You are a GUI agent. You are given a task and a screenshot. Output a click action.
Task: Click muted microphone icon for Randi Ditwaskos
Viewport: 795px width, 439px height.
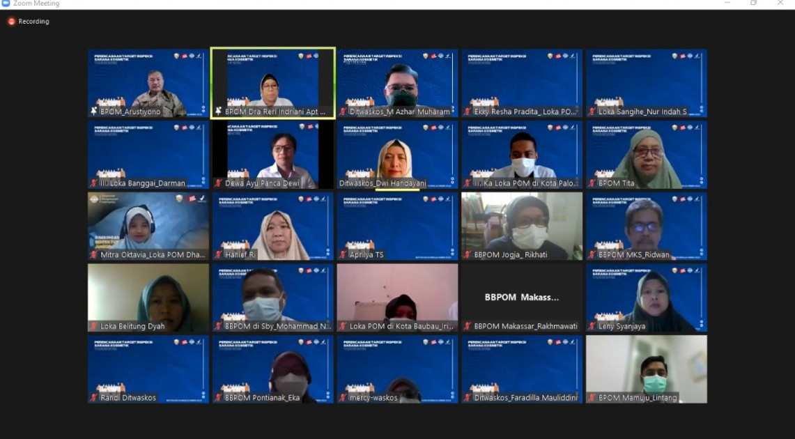tap(94, 398)
